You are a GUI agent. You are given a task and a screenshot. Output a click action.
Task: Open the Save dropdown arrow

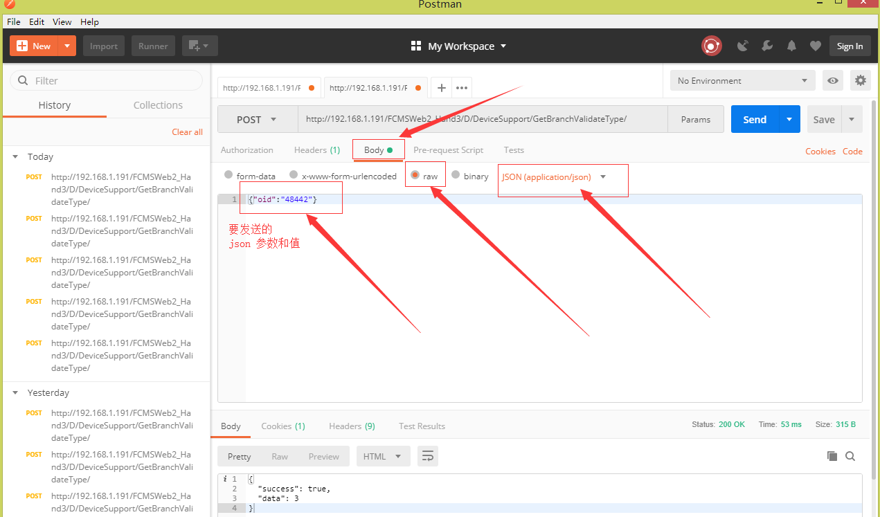point(852,119)
